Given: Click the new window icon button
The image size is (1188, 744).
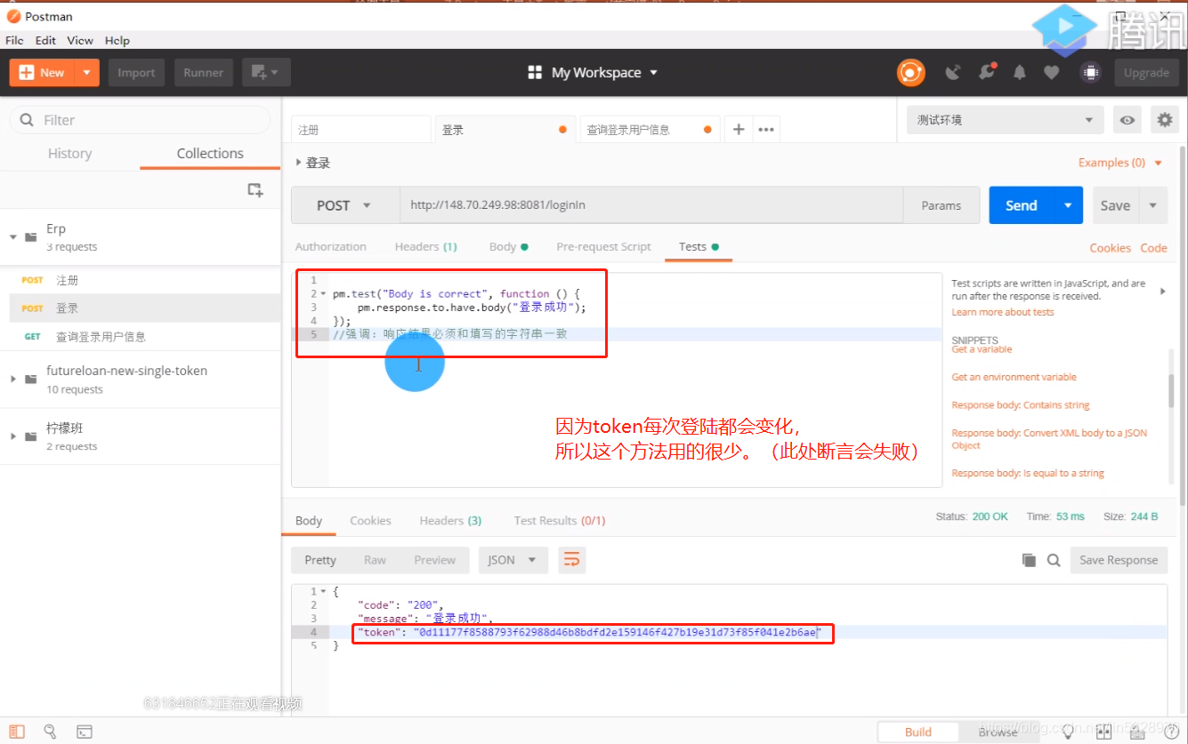Looking at the screenshot, I should pos(266,73).
